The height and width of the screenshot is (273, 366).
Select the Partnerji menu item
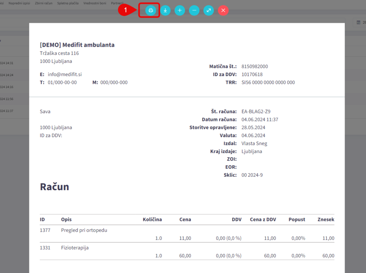(117, 3)
